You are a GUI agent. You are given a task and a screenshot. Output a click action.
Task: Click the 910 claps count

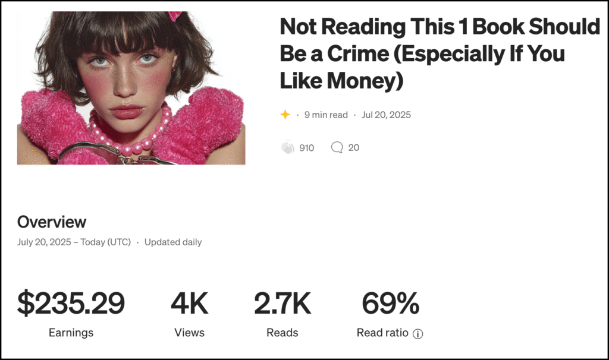tap(306, 147)
